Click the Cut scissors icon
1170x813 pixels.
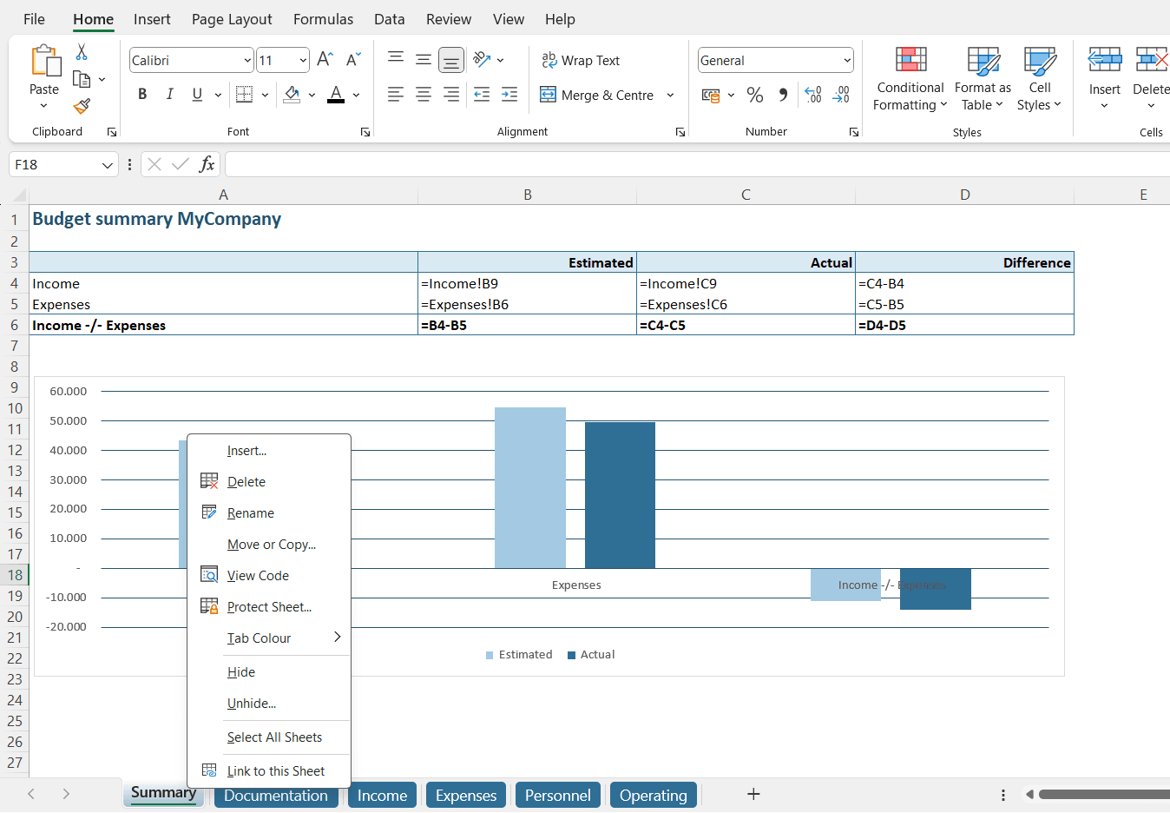pyautogui.click(x=82, y=52)
